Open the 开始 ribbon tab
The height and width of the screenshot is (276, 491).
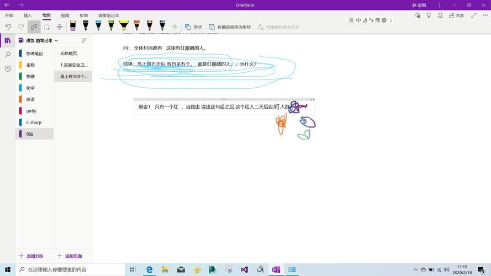(x=9, y=15)
